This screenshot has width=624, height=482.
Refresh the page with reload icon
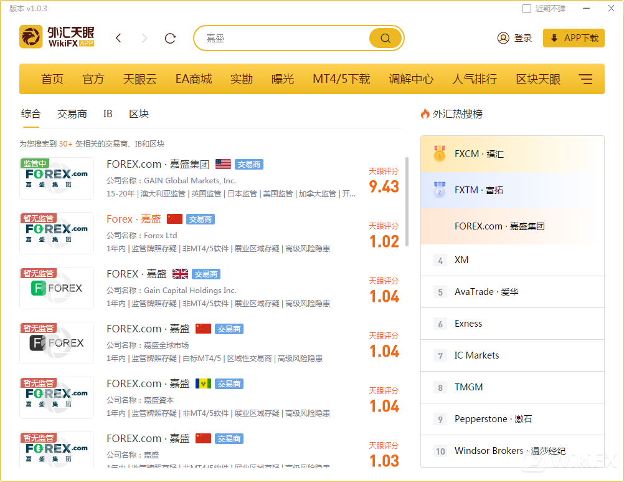pyautogui.click(x=170, y=38)
